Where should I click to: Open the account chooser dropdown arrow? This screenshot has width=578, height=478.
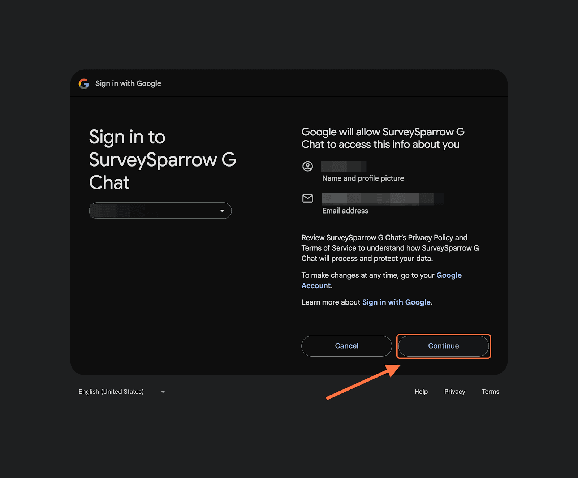222,211
